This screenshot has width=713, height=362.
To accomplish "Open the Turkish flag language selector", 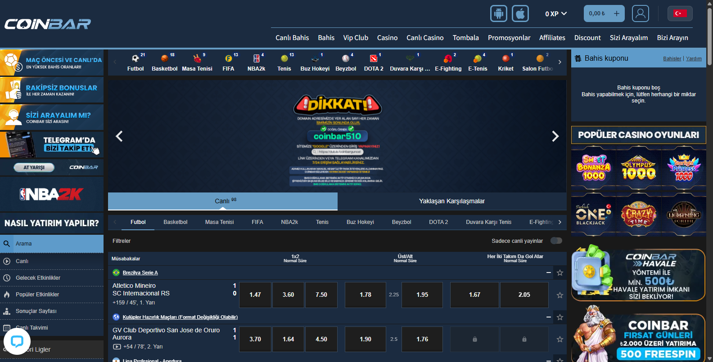I will [680, 13].
